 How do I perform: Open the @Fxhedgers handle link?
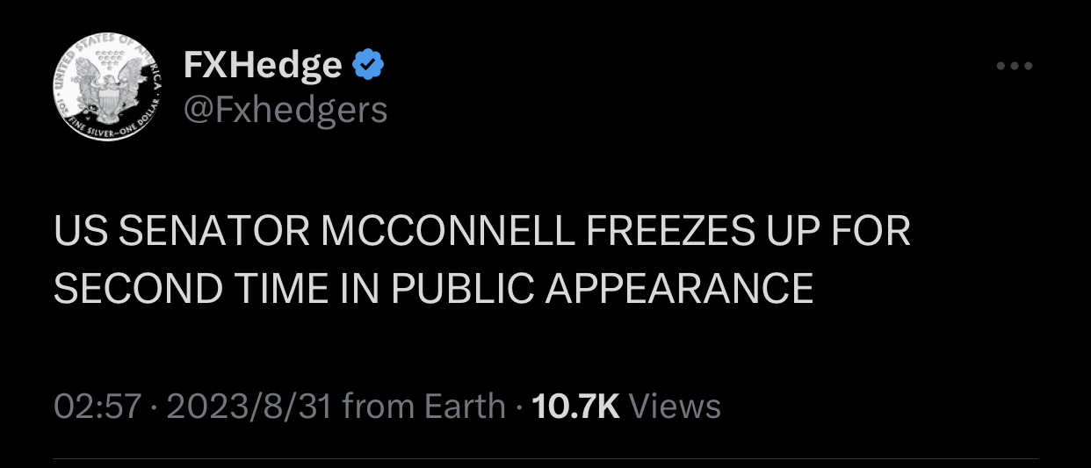pos(285,110)
